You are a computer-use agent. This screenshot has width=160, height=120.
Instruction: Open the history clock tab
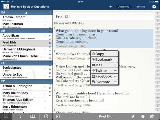pos(46,117)
